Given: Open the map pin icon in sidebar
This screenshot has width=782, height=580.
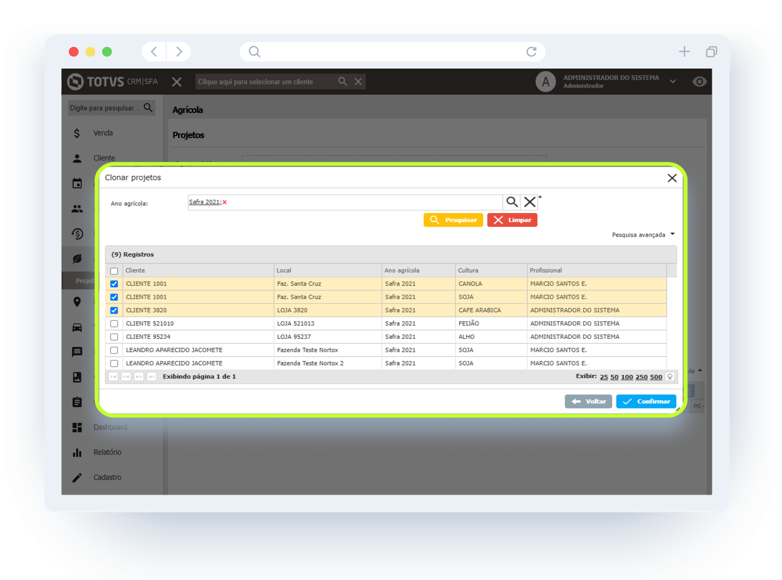Looking at the screenshot, I should [77, 302].
